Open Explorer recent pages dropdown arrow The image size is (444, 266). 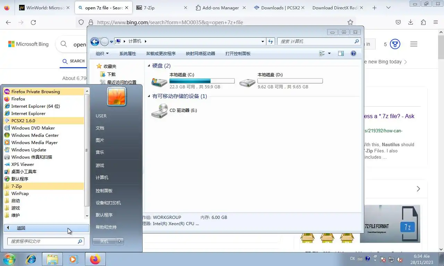coord(111,42)
